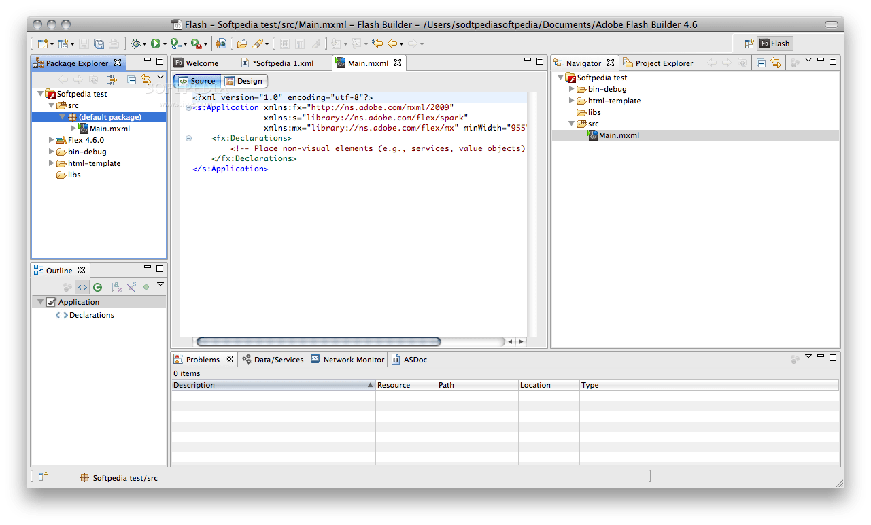The height and width of the screenshot is (525, 871).
Task: Click the Search flashlight icon in toolbar
Action: (x=258, y=44)
